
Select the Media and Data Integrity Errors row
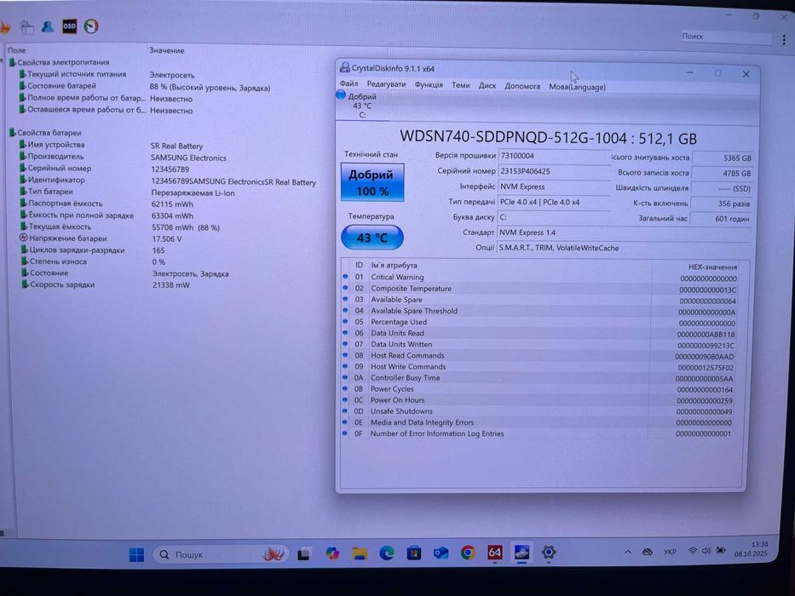tap(539, 422)
